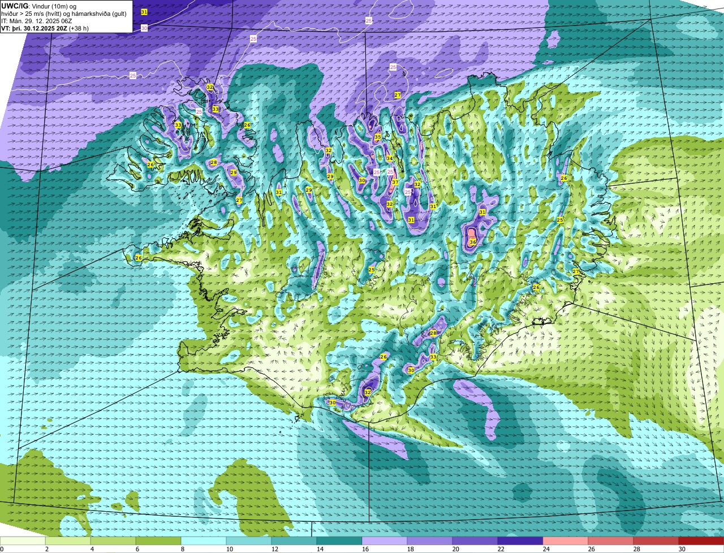Select the 2–4 m/s legend color swatch
This screenshot has height=553, width=724.
pos(68,541)
